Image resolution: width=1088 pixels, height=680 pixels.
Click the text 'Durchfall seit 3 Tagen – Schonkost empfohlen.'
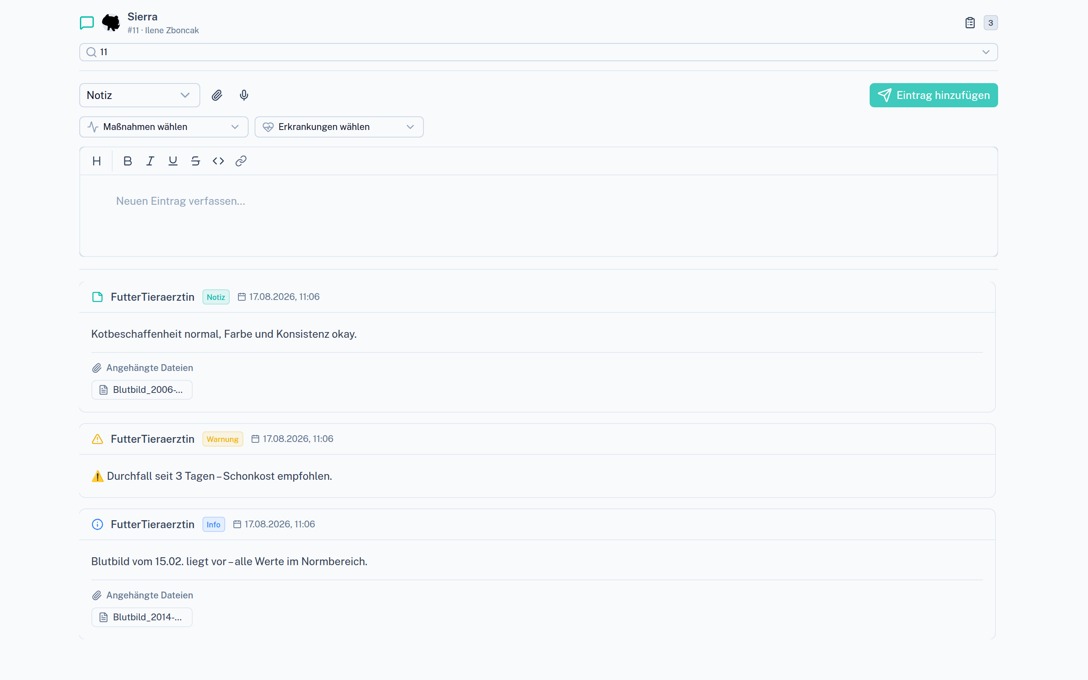tap(219, 476)
